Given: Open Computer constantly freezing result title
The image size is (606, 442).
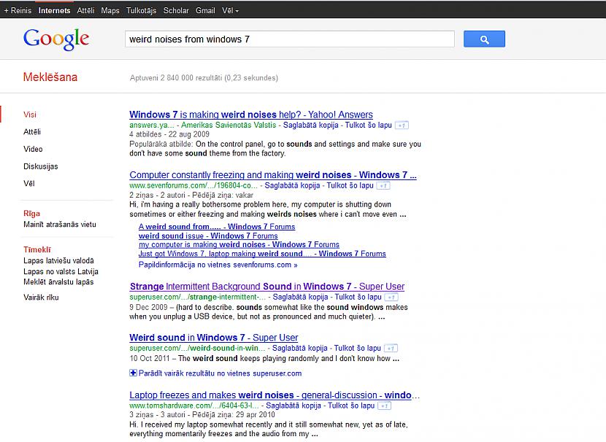Looking at the screenshot, I should [273, 175].
